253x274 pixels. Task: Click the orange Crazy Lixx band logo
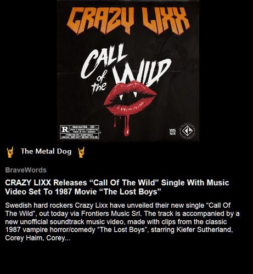(x=128, y=20)
